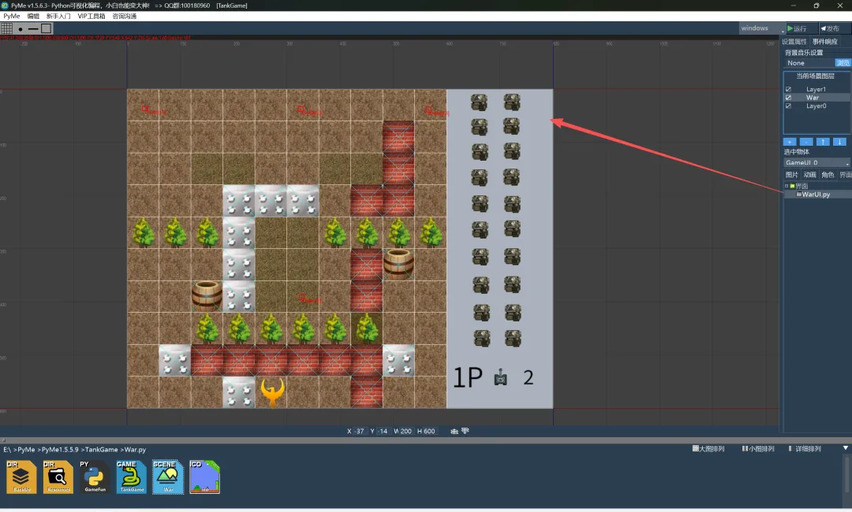Open the 咨询沟通 menu
The height and width of the screenshot is (512, 852).
[125, 17]
